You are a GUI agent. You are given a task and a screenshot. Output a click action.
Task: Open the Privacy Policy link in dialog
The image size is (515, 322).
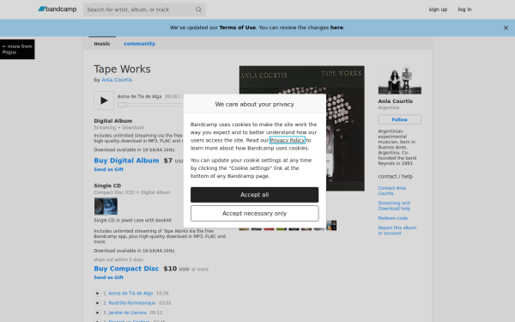(287, 140)
